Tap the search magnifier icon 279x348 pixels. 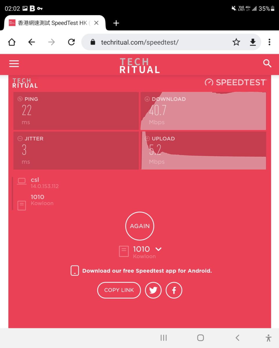(267, 64)
